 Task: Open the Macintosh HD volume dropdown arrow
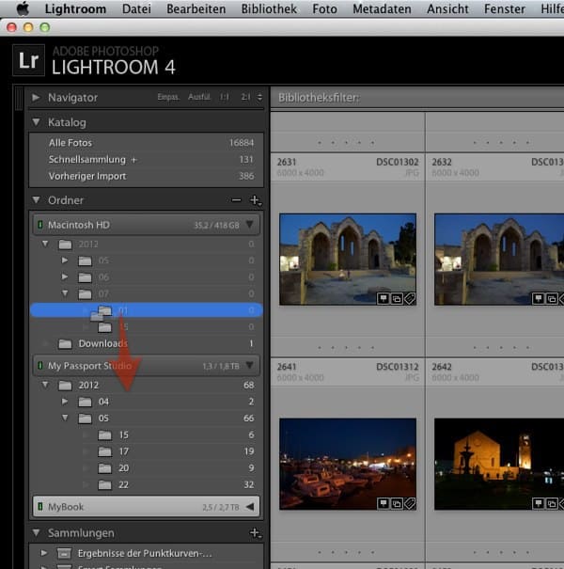click(x=249, y=225)
